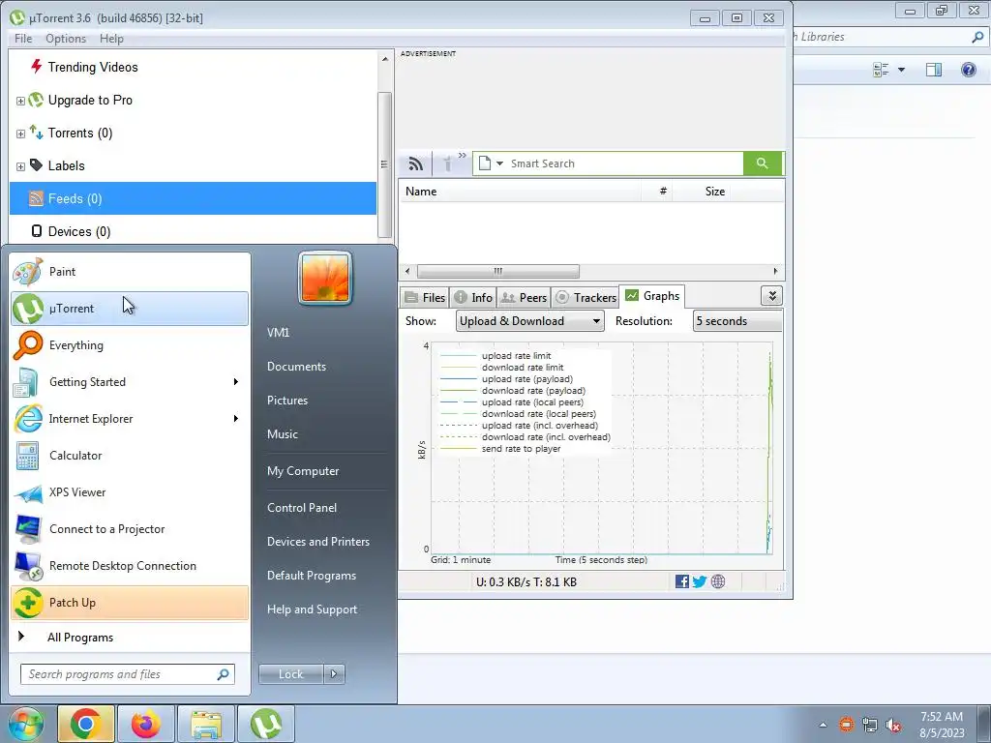
Task: Show All Programs list
Action: click(130, 638)
